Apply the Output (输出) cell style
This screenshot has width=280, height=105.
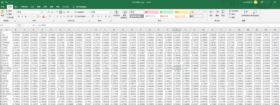coord(196,16)
